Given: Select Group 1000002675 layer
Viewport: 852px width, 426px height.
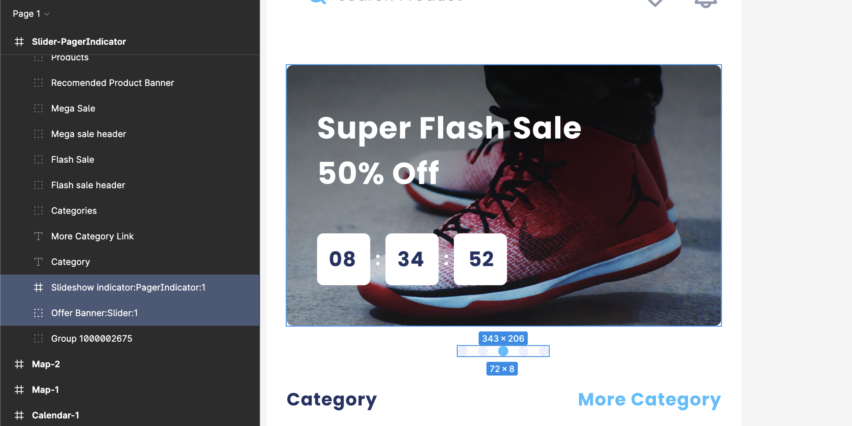Looking at the screenshot, I should 130,338.
